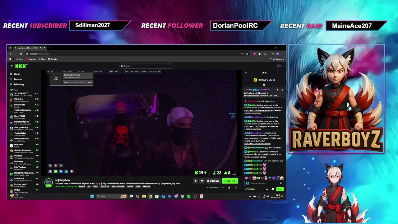Reload the browser page
Viewport: 398px width, 224px height.
(x=21, y=54)
